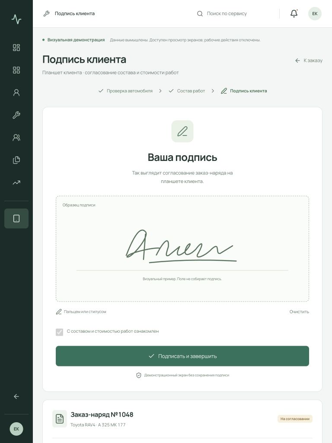
Task: Open the trending-up analytics icon in the sidebar
Action: click(16, 183)
